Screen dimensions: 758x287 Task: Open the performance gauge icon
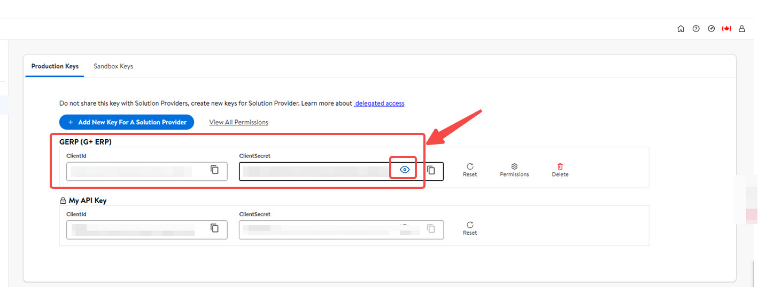(711, 29)
